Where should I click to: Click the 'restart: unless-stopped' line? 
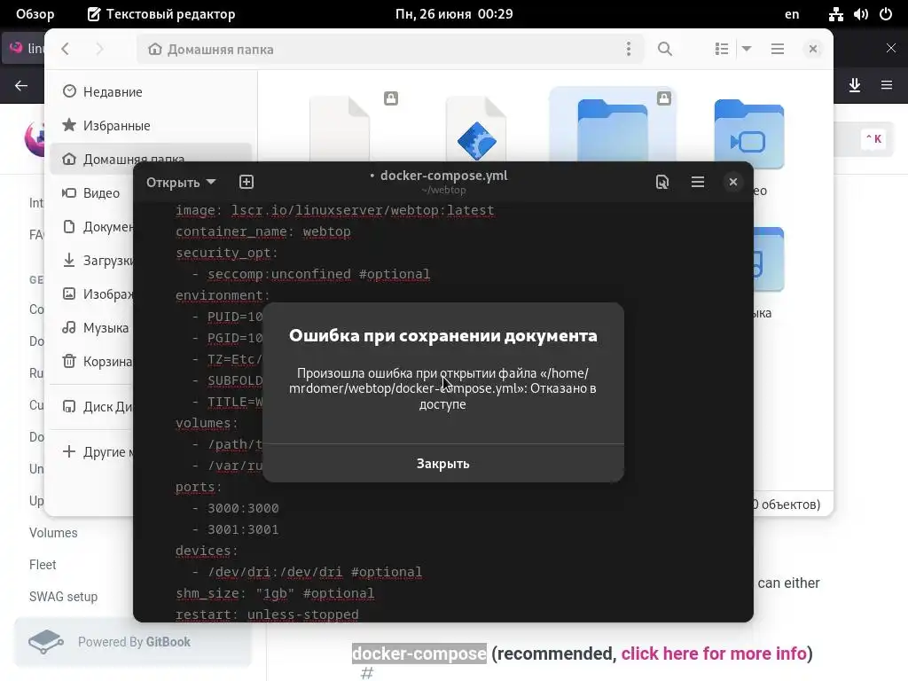[267, 614]
